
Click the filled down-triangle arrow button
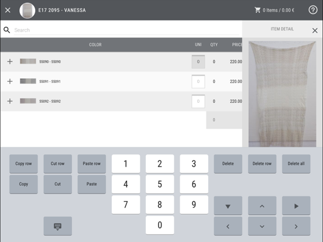(x=228, y=206)
